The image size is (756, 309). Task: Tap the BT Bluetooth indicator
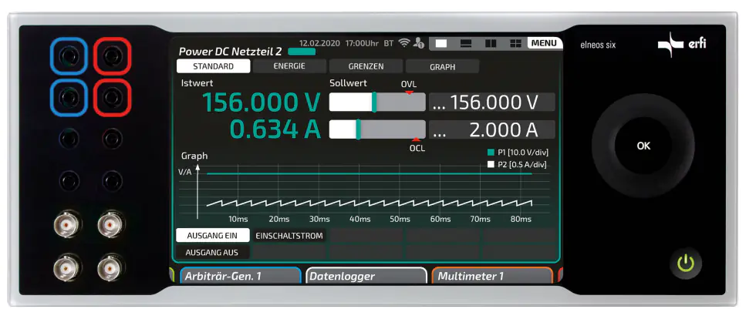(388, 43)
